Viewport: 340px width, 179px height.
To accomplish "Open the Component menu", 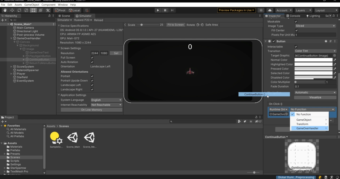I will pos(48,5).
